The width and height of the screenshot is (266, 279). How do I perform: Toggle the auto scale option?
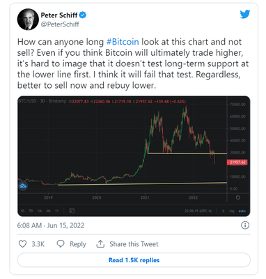(242, 211)
